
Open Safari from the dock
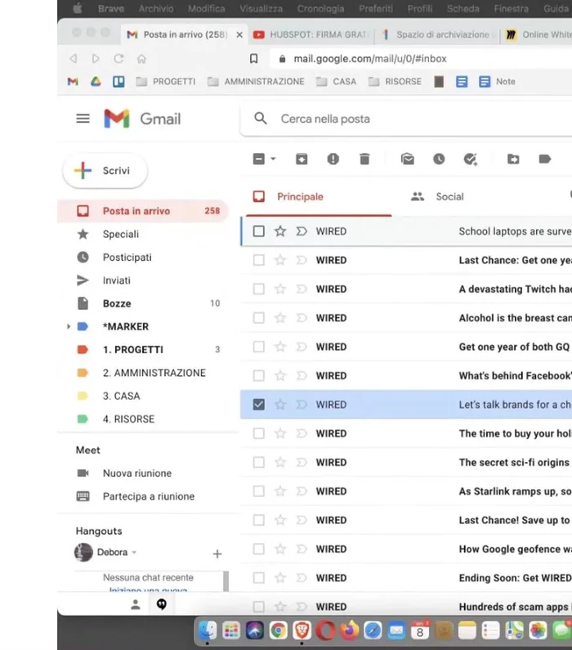coord(373,630)
